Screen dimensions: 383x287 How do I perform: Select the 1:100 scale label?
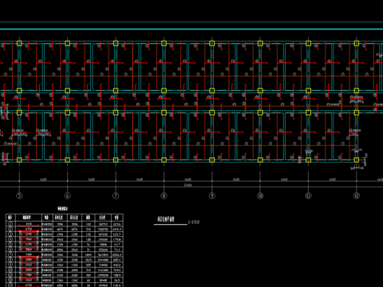click(x=194, y=222)
